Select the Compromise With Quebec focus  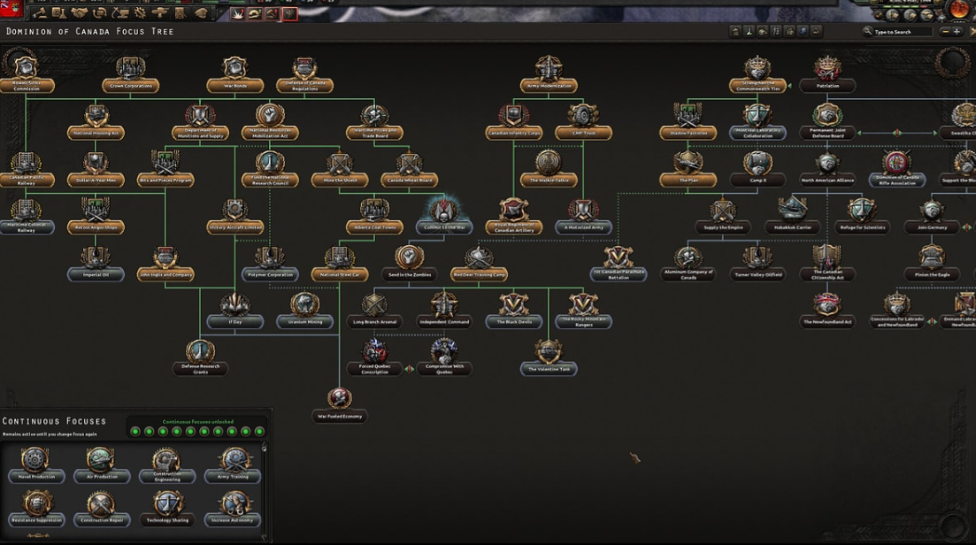pos(444,358)
